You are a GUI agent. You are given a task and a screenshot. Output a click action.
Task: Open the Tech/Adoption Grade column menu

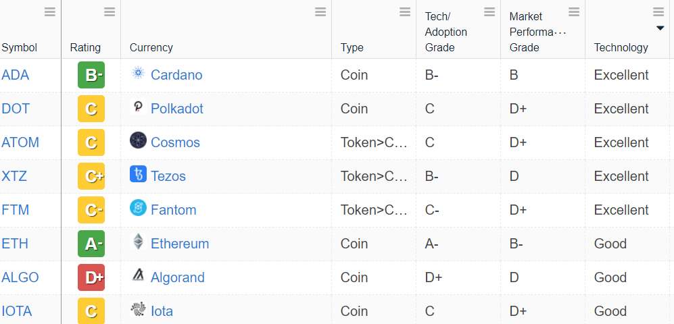pos(489,12)
